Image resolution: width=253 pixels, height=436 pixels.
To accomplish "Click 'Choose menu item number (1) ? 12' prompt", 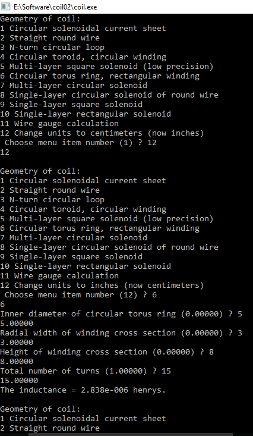I will (x=81, y=142).
